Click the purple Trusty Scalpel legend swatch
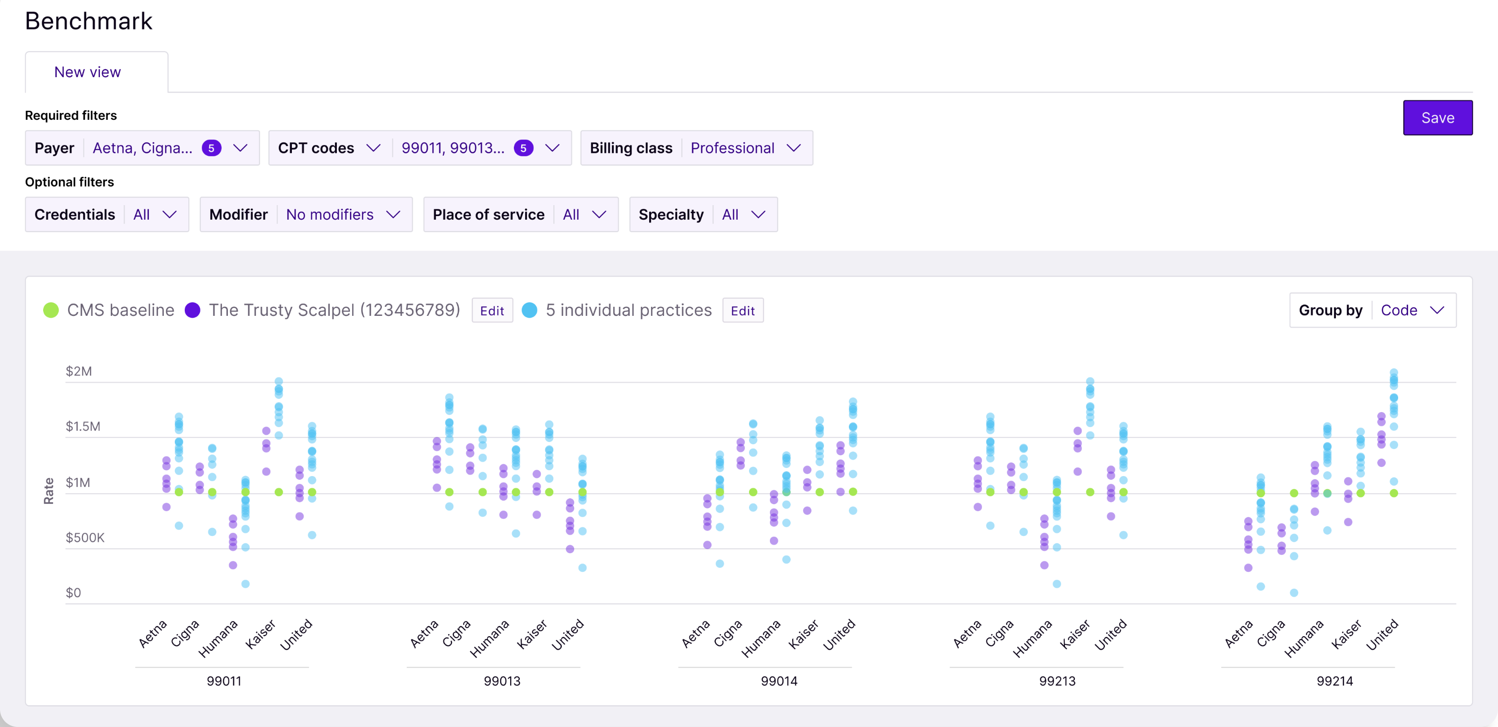Viewport: 1498px width, 727px height. [x=192, y=310]
